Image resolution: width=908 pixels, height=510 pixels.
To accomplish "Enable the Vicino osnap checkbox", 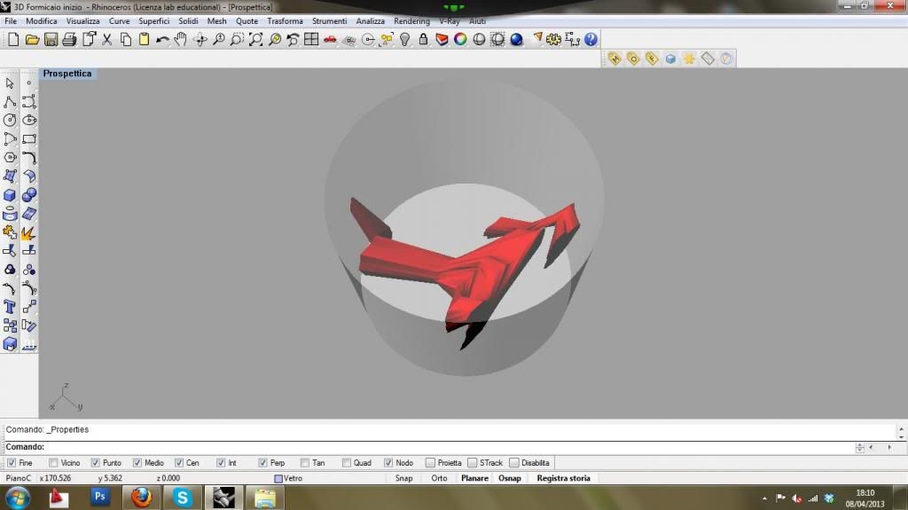I will point(53,463).
